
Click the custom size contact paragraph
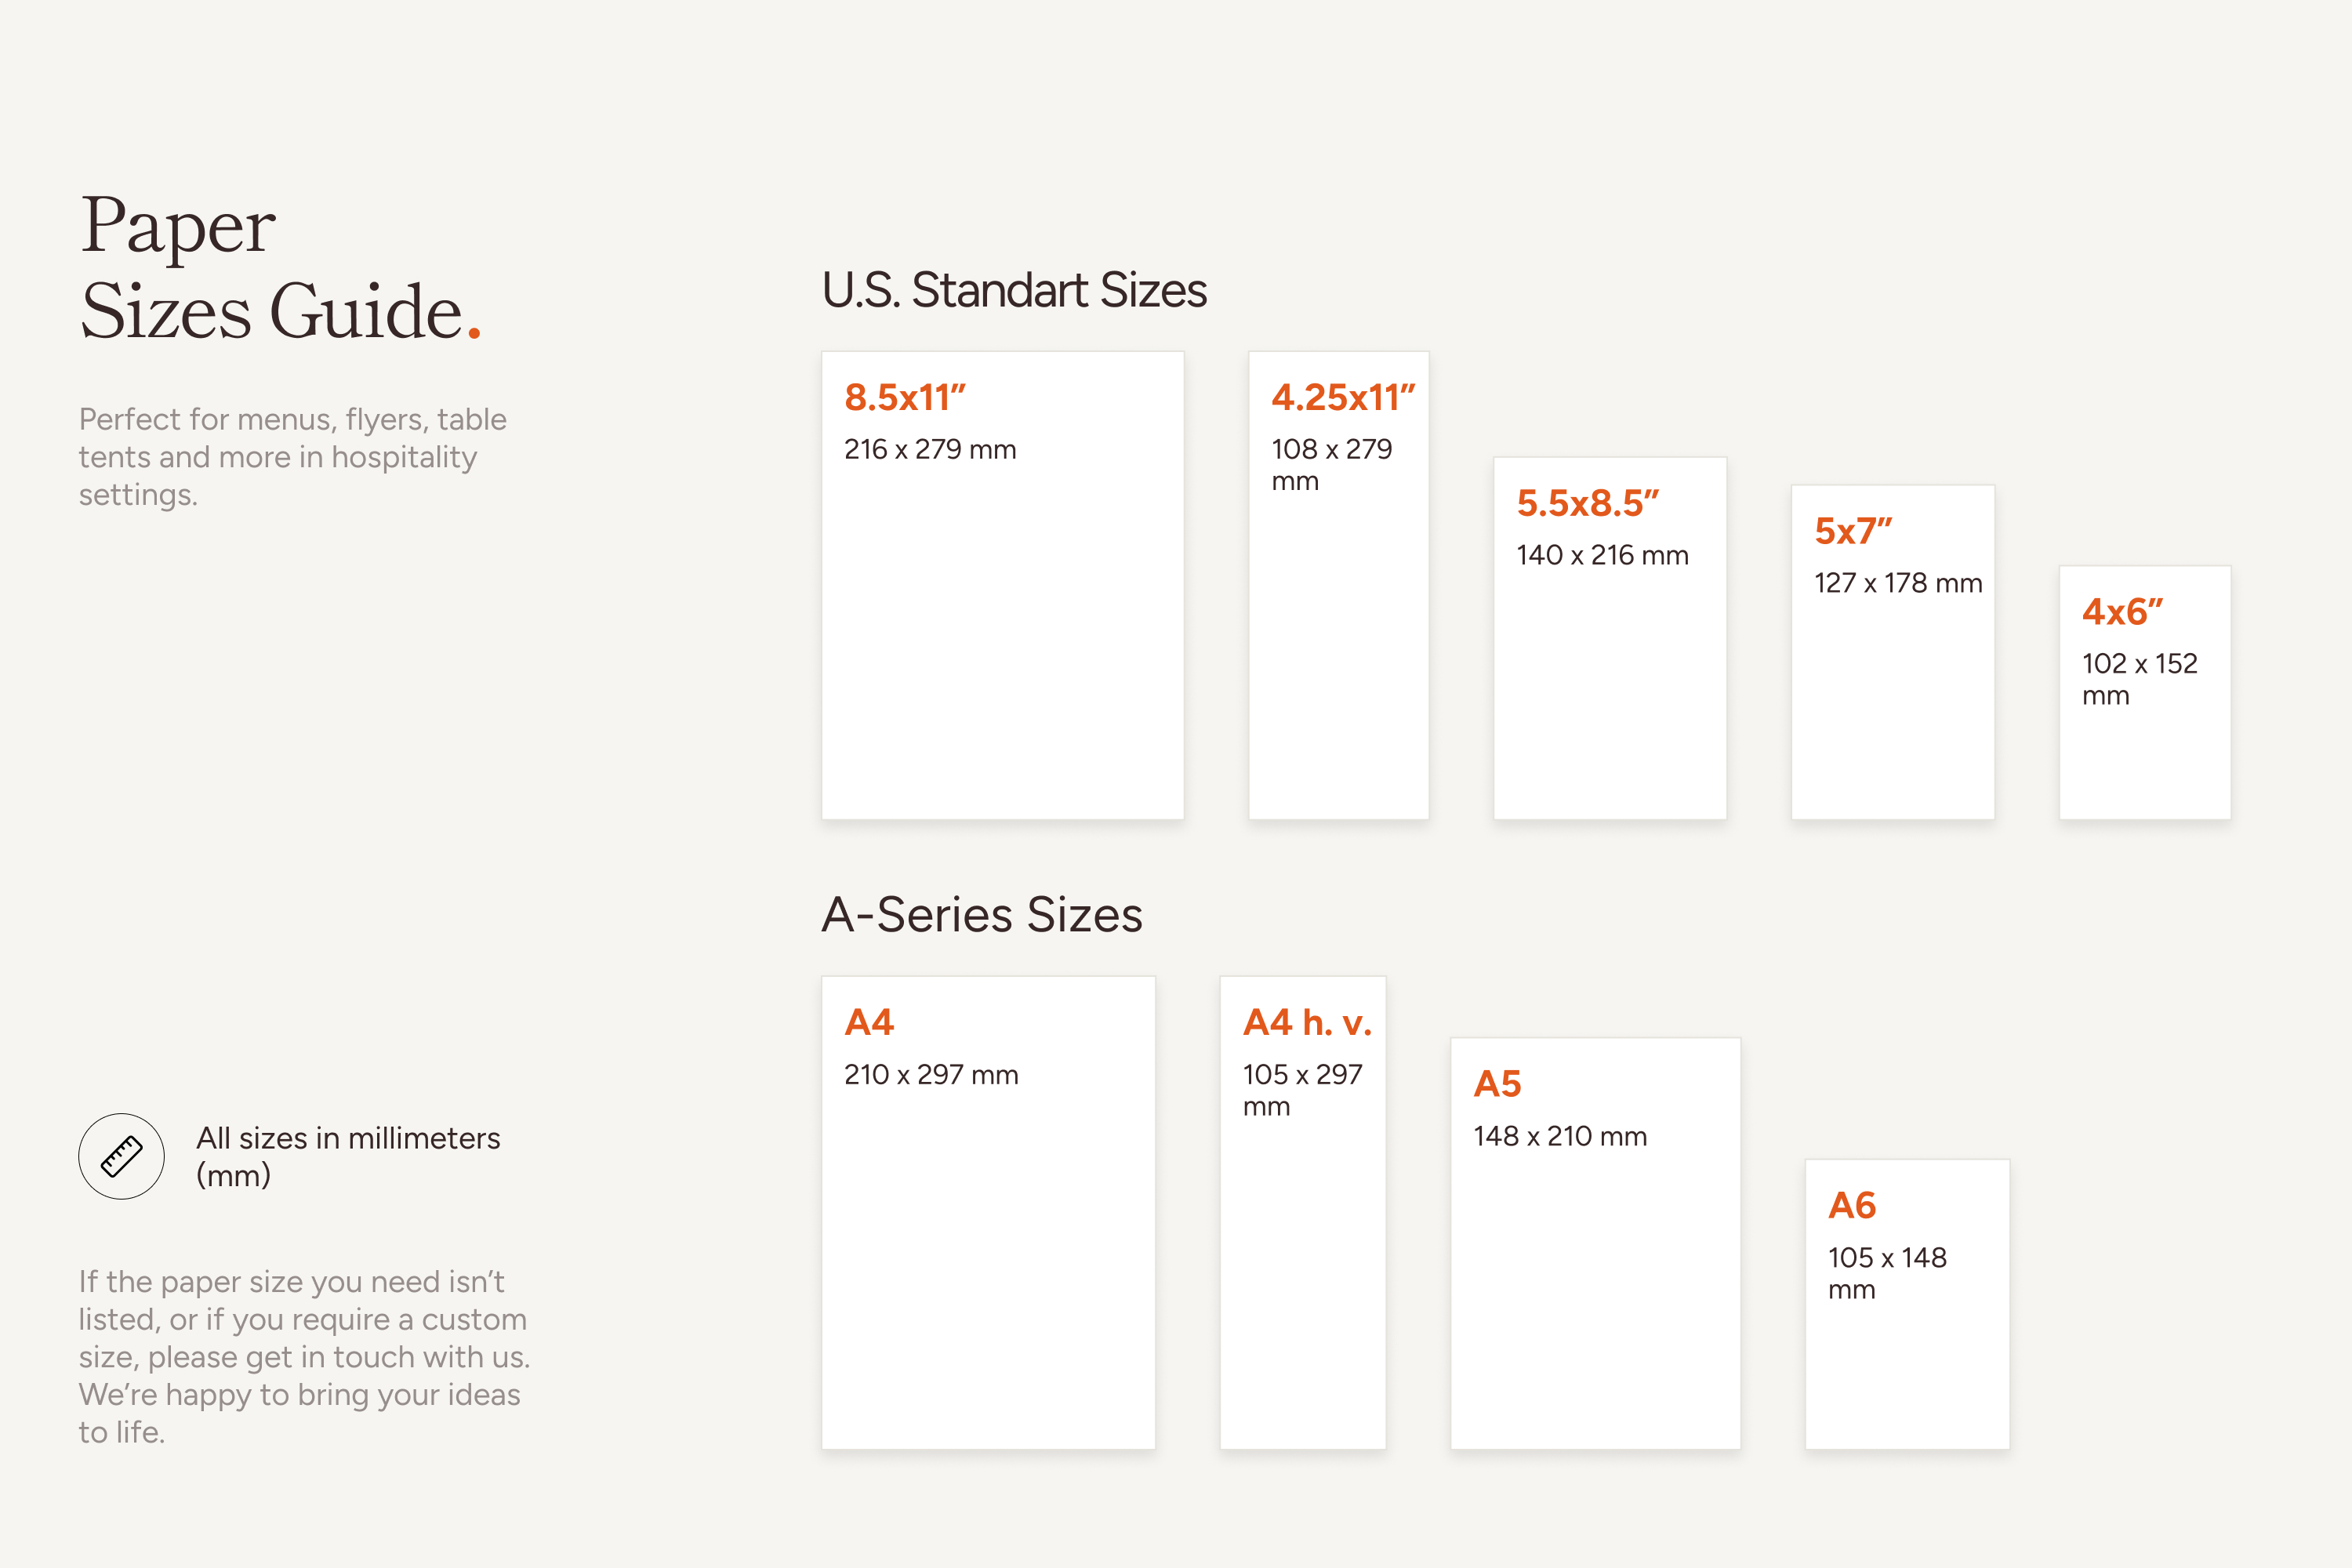305,1356
